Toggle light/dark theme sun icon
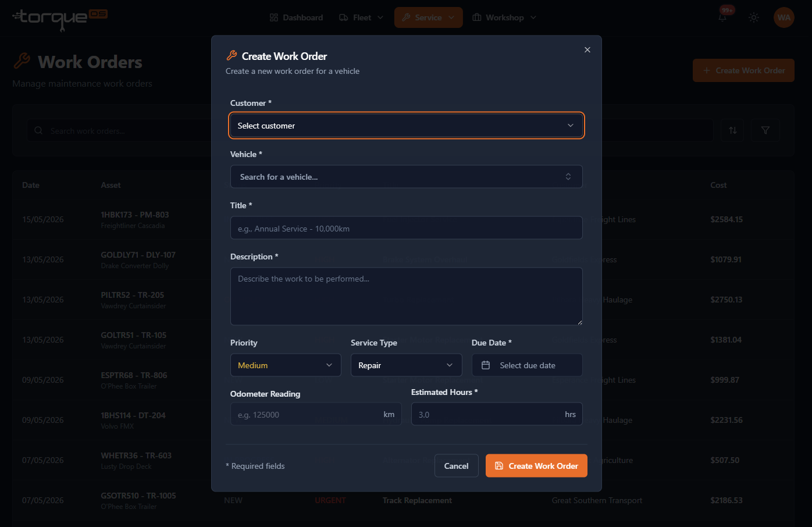This screenshot has height=527, width=812. point(754,17)
